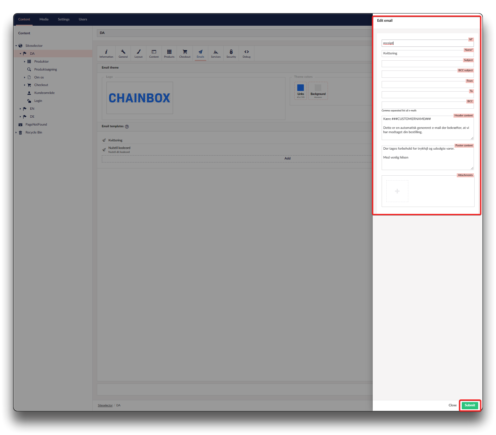
Task: Open the Debug code tab
Action: click(x=247, y=53)
